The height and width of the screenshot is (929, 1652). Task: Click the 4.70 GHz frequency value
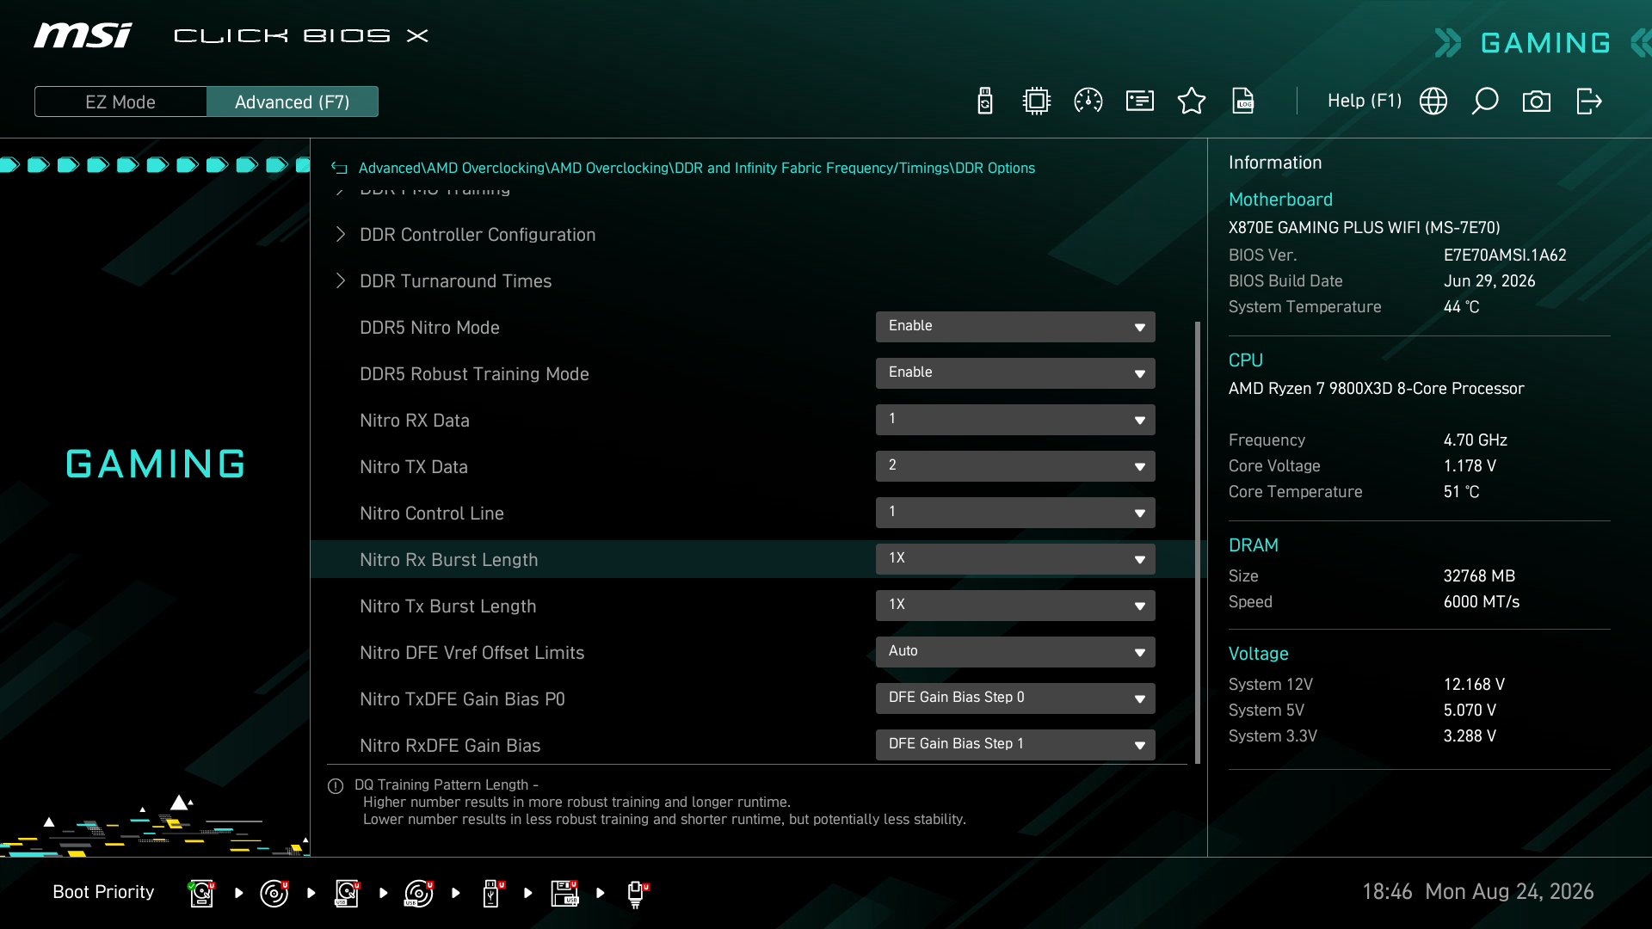[1476, 440]
